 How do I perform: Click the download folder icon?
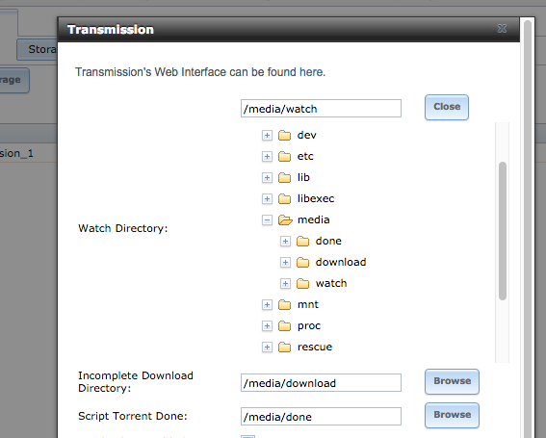pyautogui.click(x=302, y=262)
